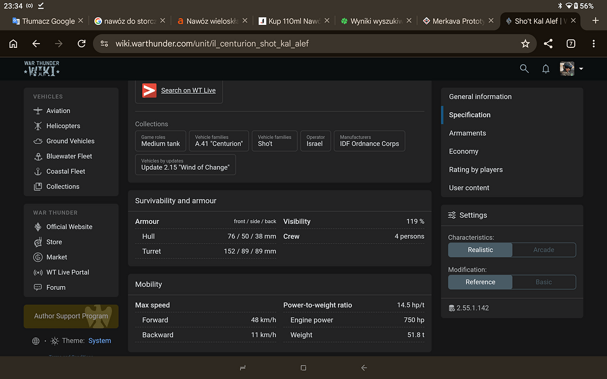Visit the Official Website link
This screenshot has height=379, width=607.
pos(63,227)
